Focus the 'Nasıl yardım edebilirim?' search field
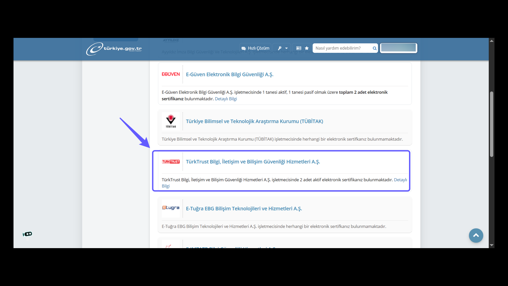This screenshot has width=508, height=286. tap(343, 48)
